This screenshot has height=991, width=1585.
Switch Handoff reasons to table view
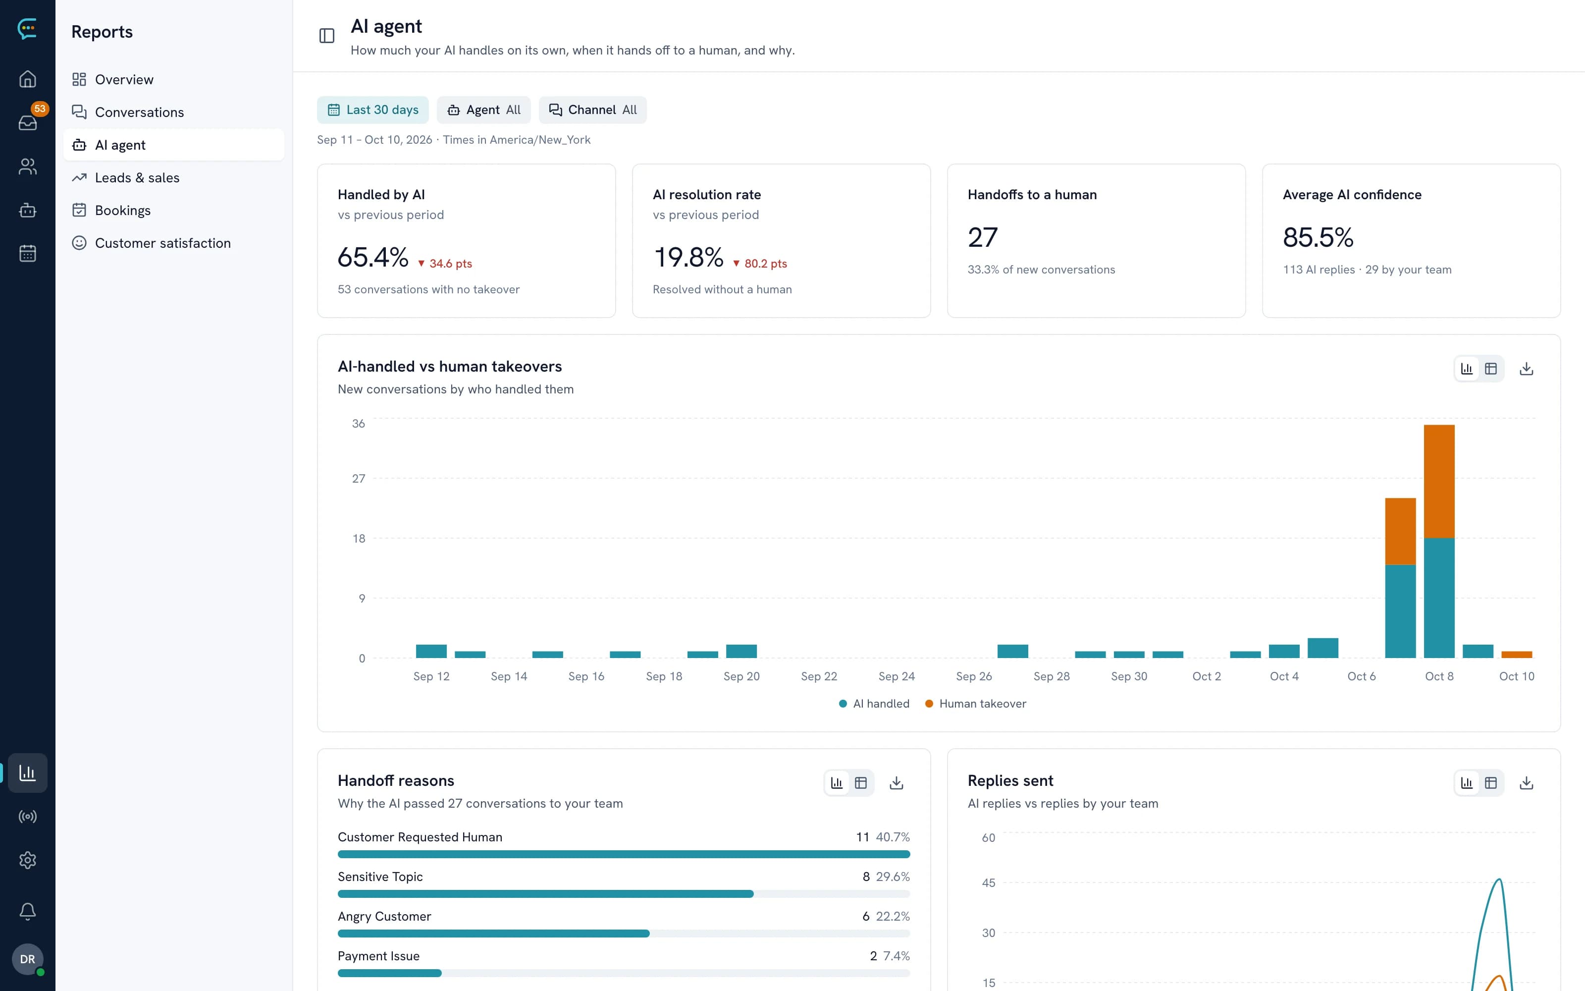point(861,782)
